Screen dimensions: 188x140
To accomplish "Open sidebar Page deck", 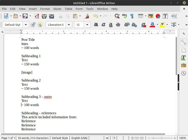I will (183, 50).
